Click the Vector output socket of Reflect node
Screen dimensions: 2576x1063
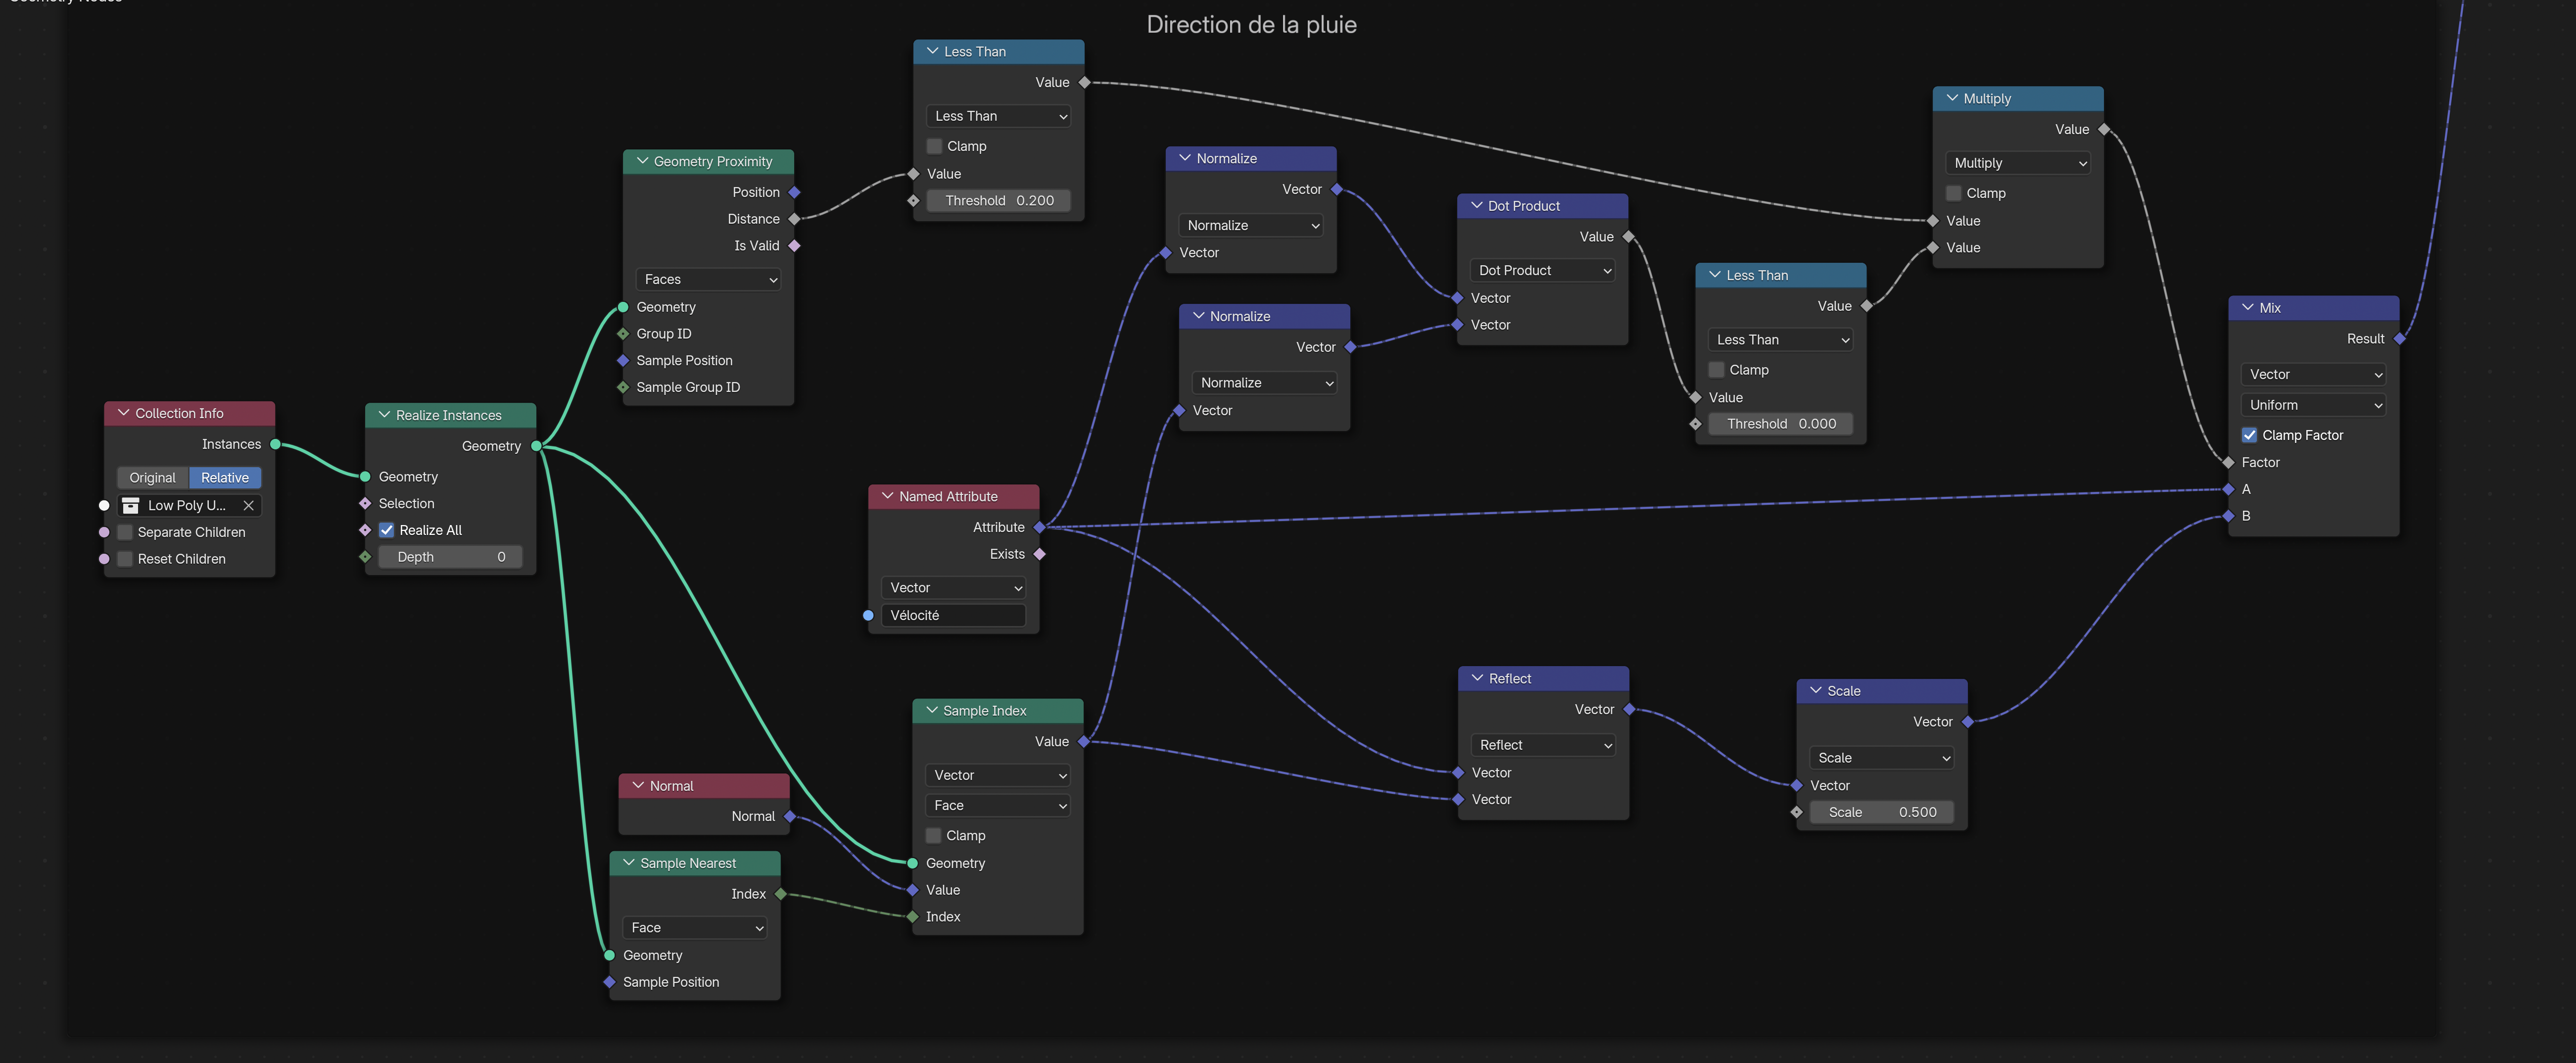tap(1629, 710)
